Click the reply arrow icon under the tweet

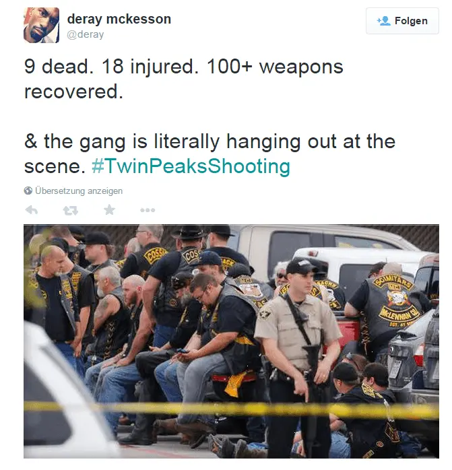(x=32, y=210)
